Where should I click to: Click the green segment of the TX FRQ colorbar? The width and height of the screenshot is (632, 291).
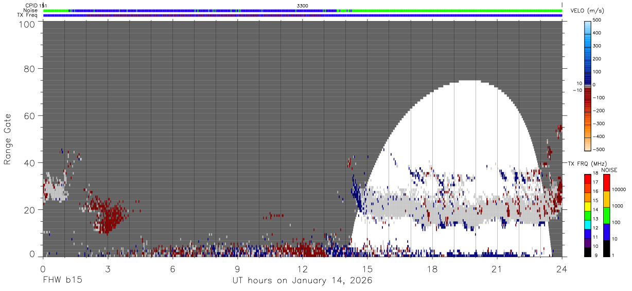click(587, 215)
